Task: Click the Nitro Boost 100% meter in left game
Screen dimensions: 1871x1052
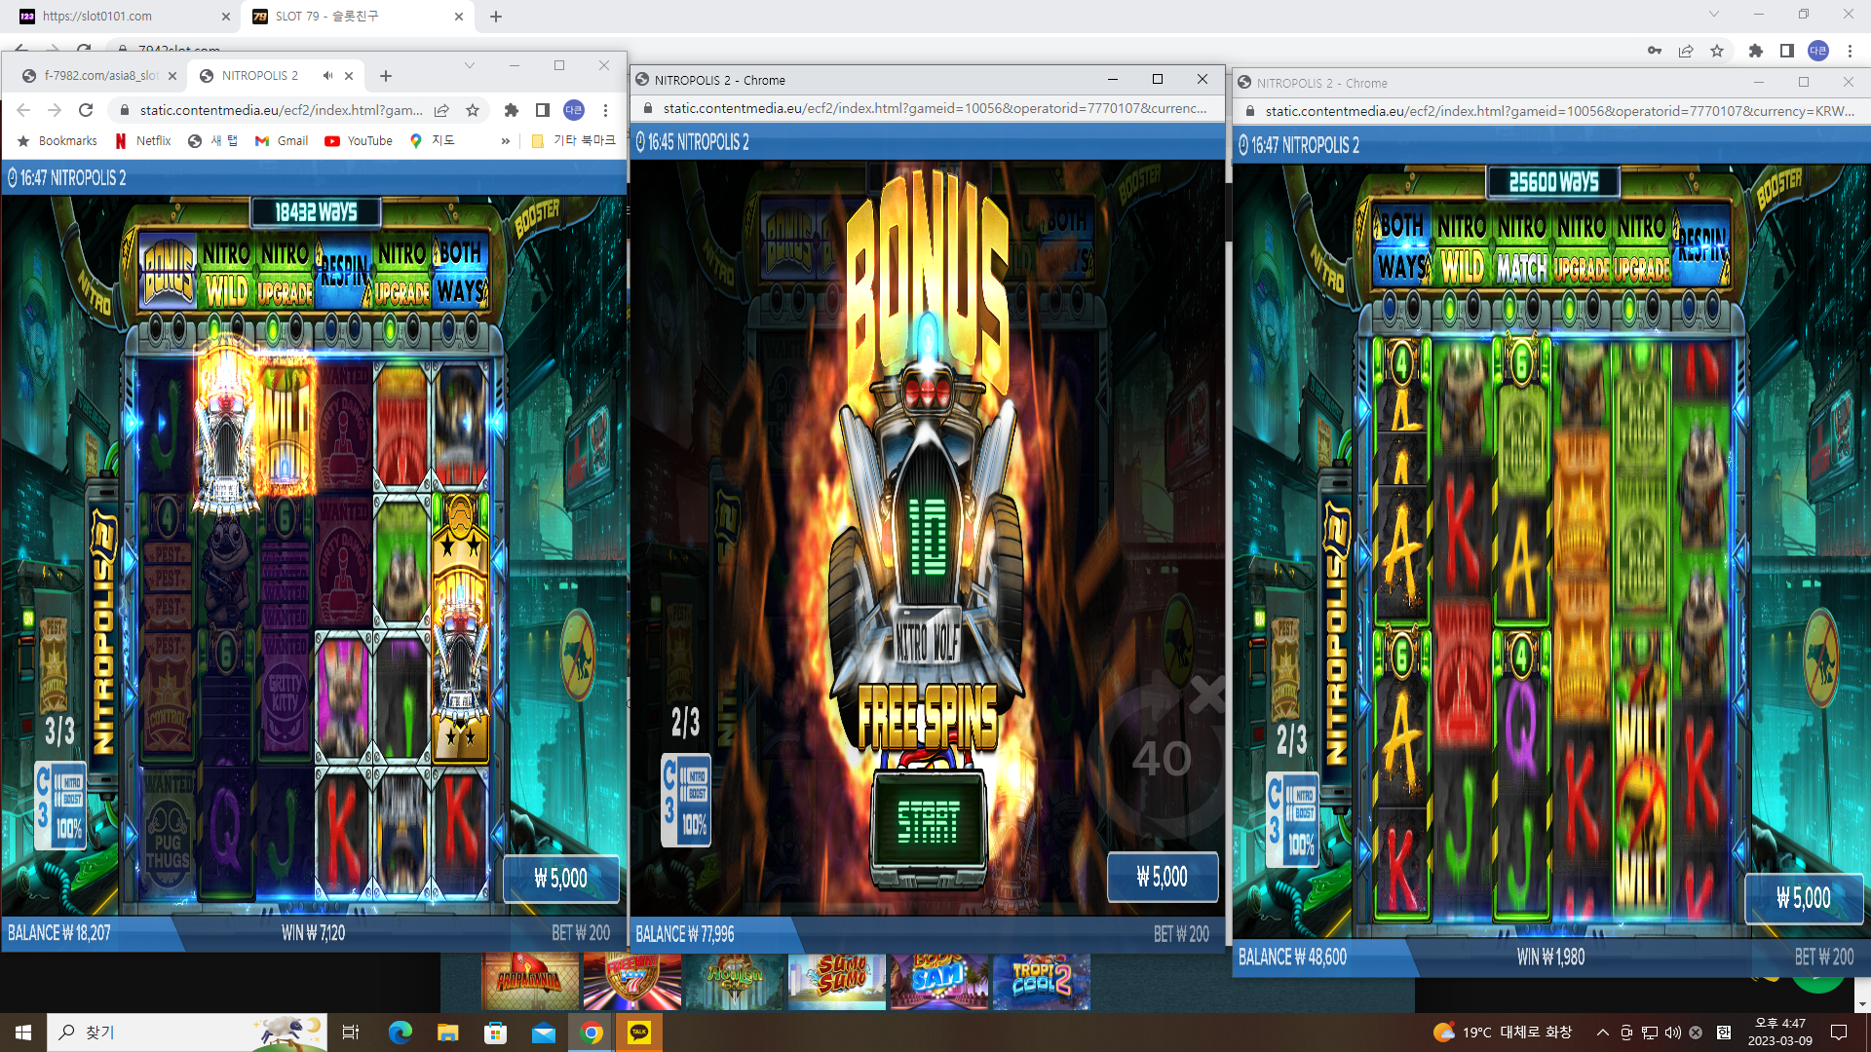Action: pyautogui.click(x=60, y=804)
